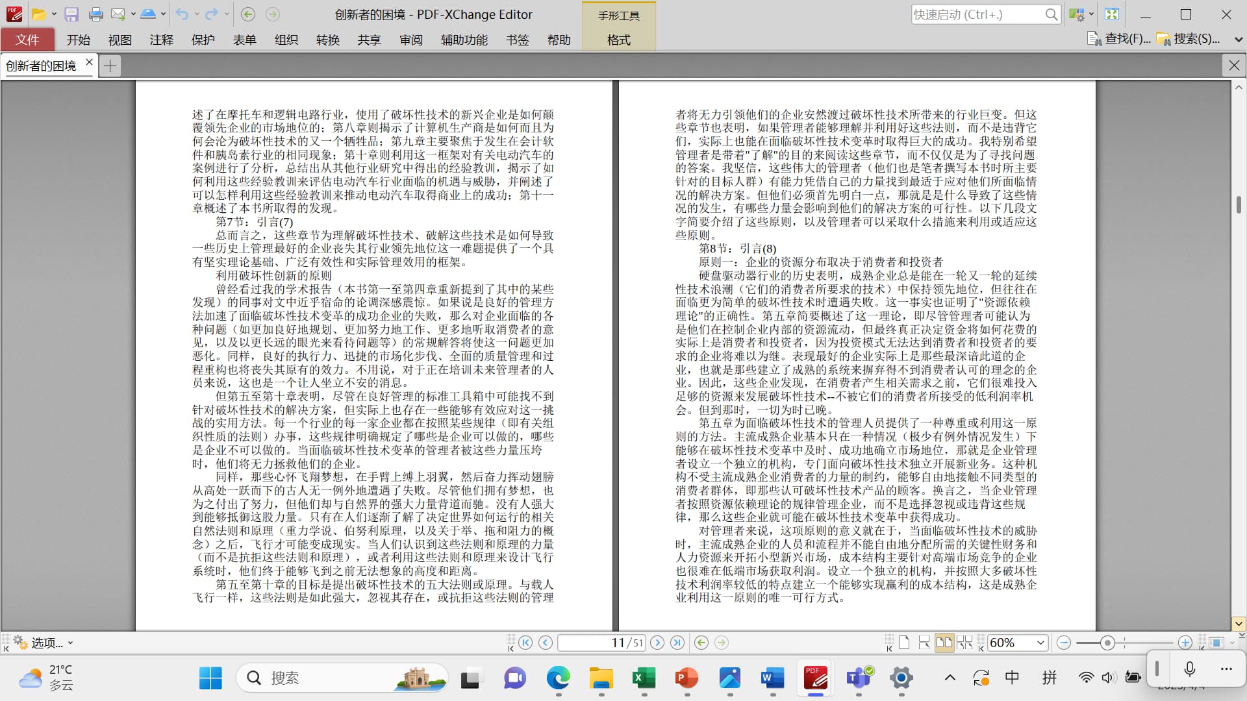Viewport: 1247px width, 701px height.
Task: Toggle two pages facing layout
Action: 944,643
